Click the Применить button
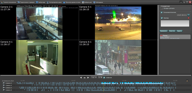The image size is (192, 93). point(164,31)
